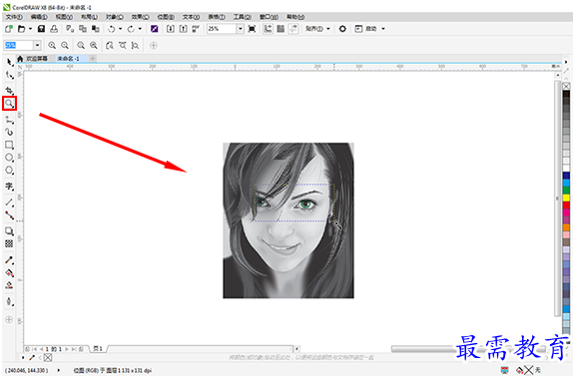Image resolution: width=577 pixels, height=379 pixels.
Task: Select the Ellipse tool
Action: pos(10,158)
